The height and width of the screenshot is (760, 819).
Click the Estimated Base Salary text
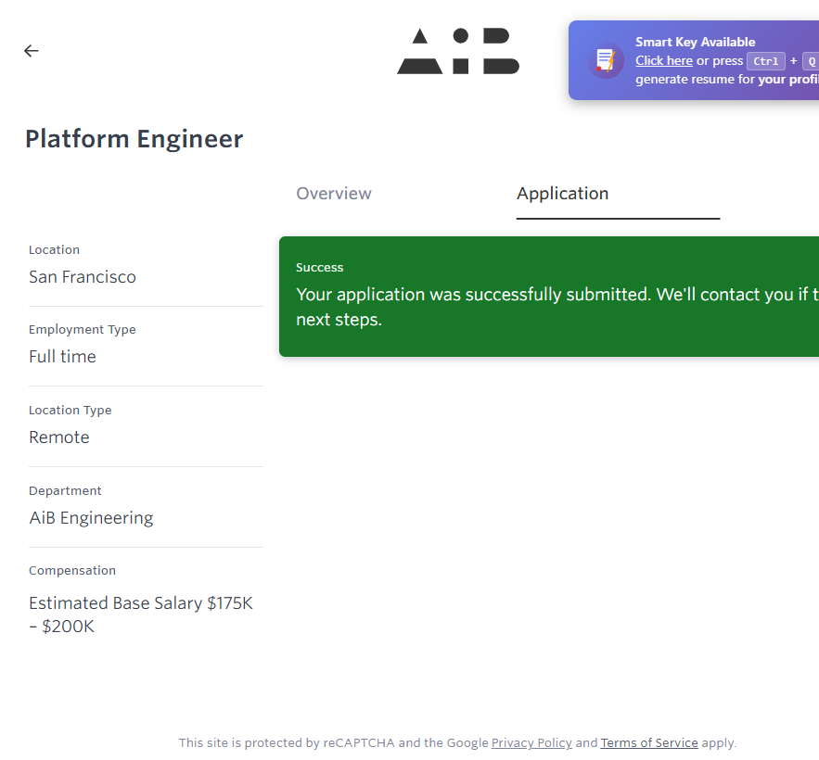pyautogui.click(x=140, y=614)
